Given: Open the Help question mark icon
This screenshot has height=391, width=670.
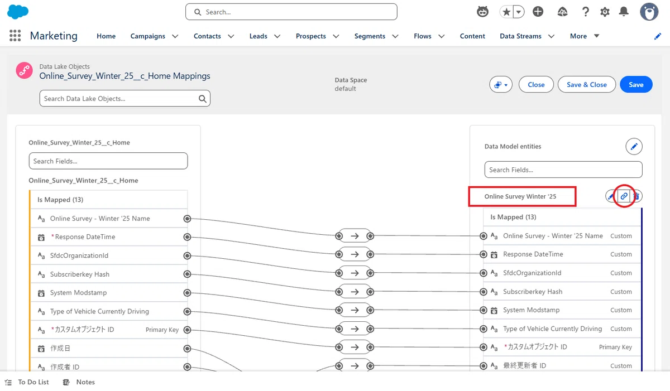Looking at the screenshot, I should (585, 12).
